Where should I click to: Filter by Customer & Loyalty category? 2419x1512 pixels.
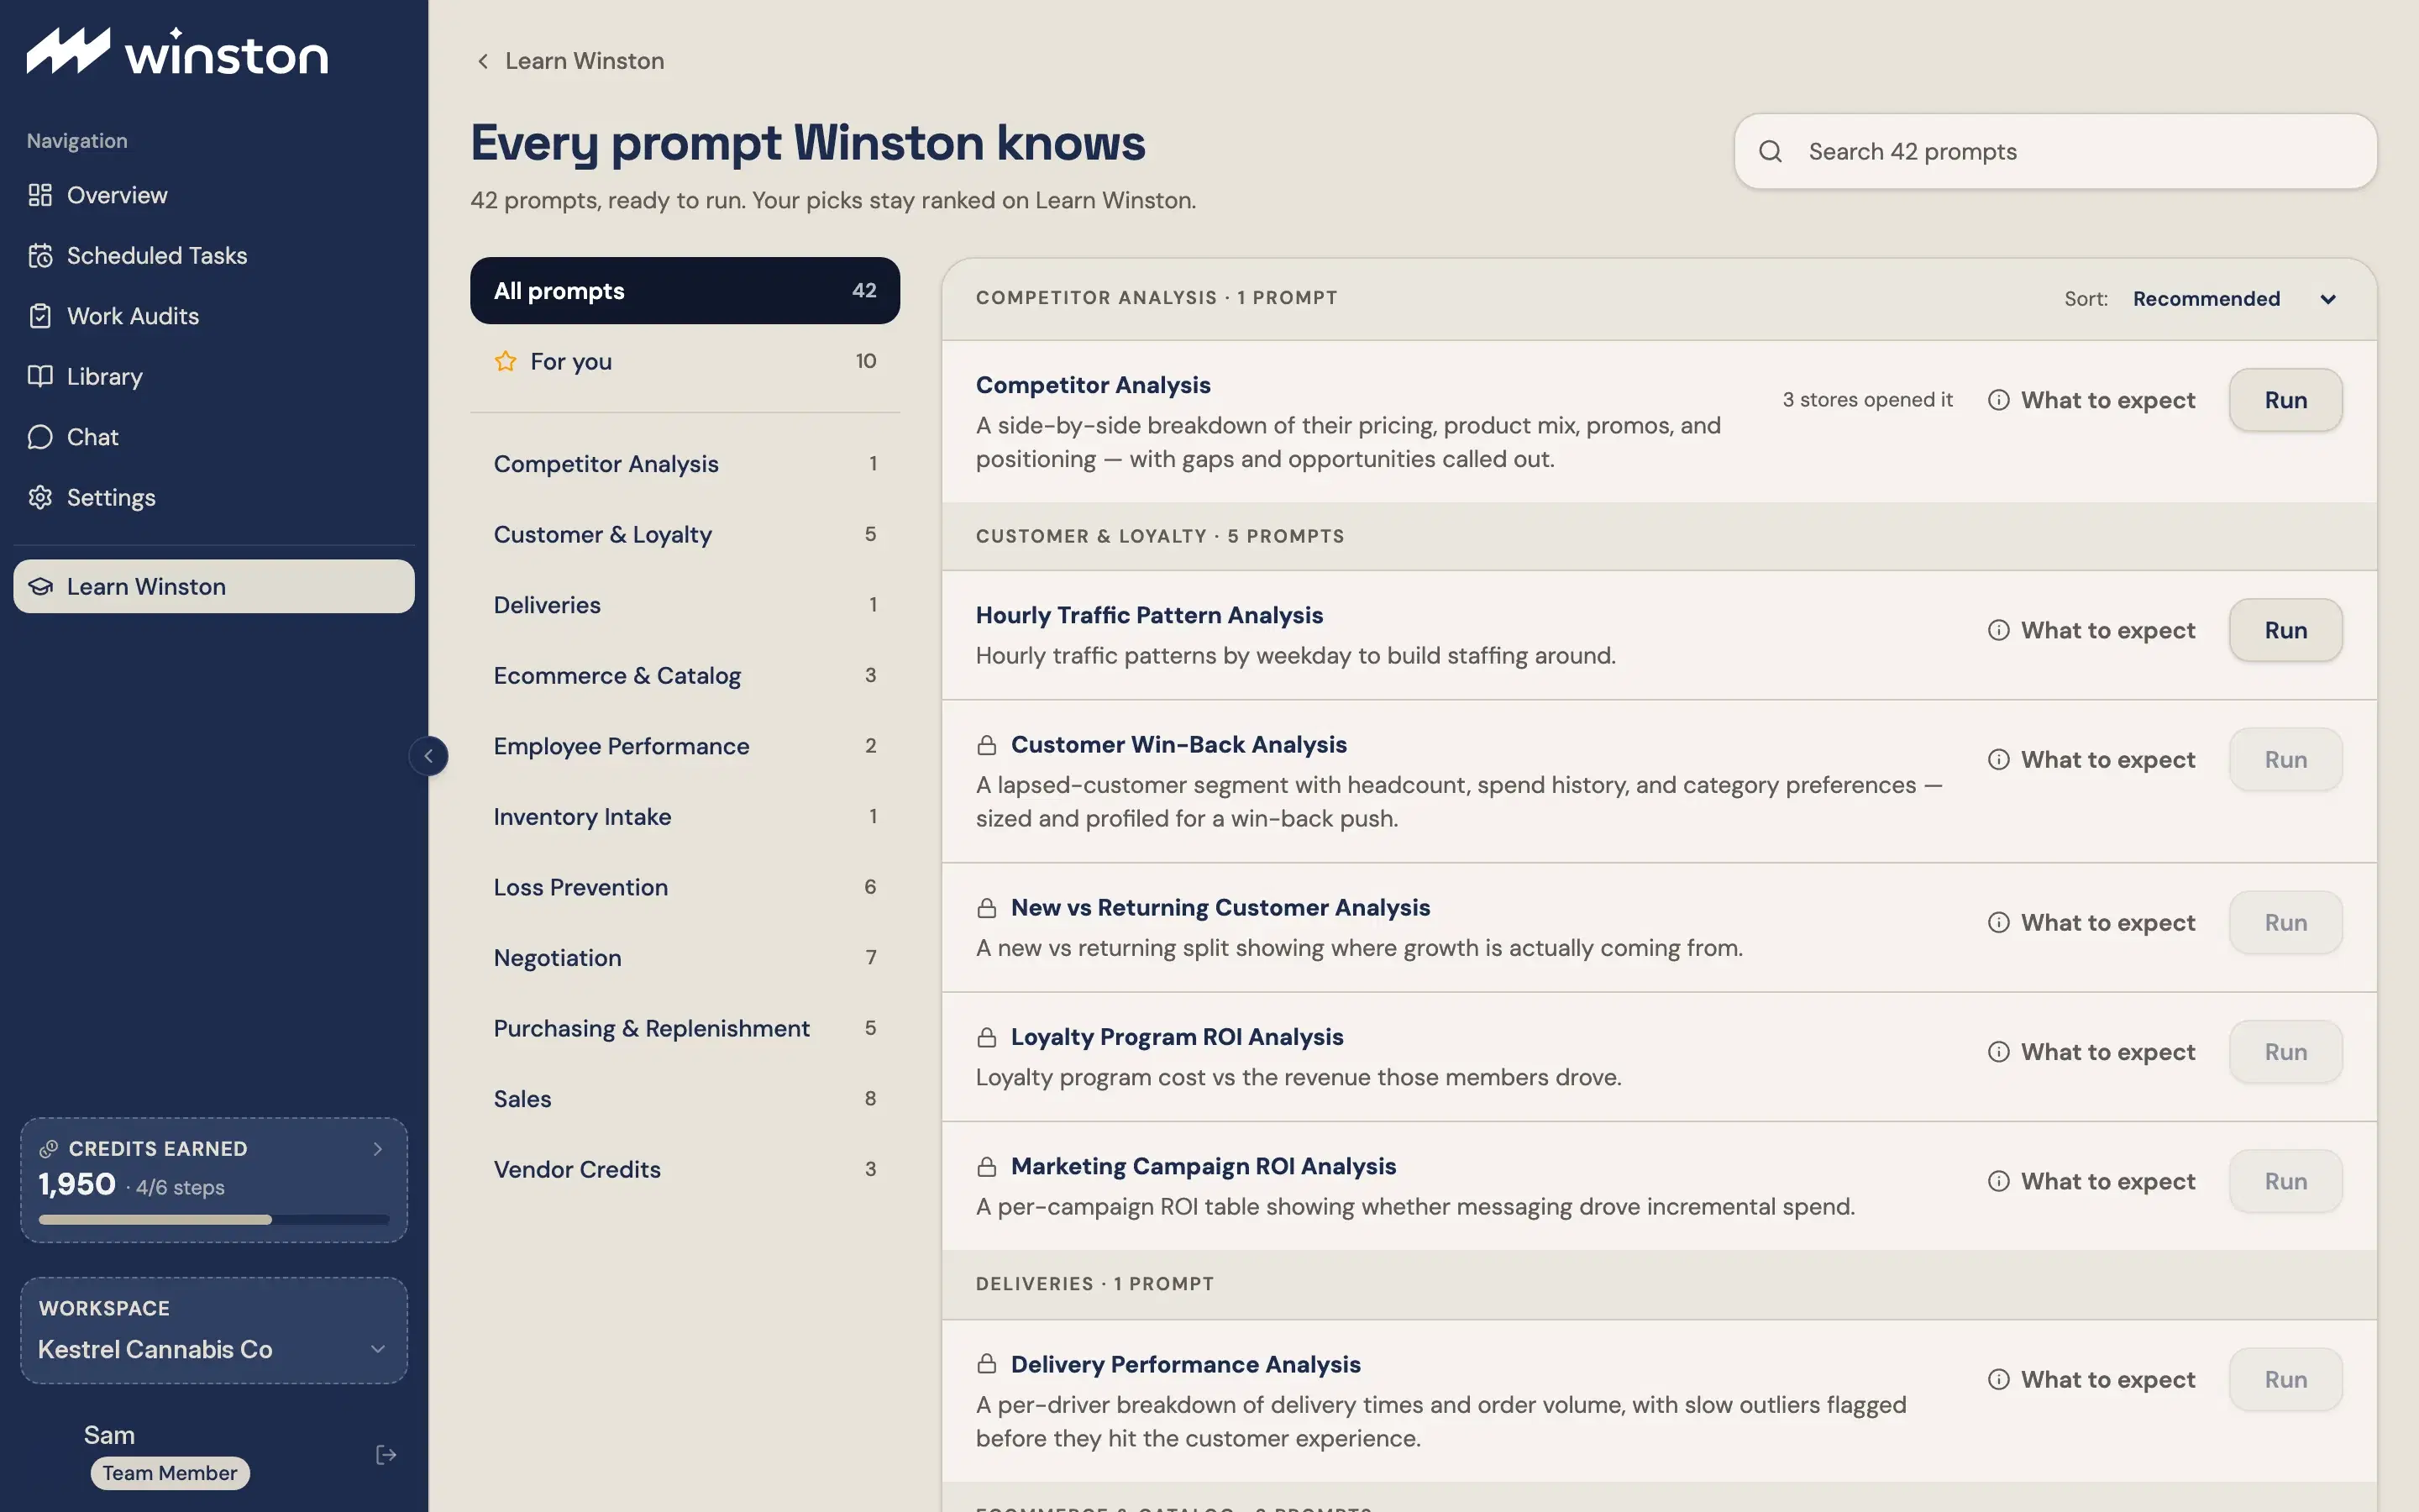pos(685,535)
